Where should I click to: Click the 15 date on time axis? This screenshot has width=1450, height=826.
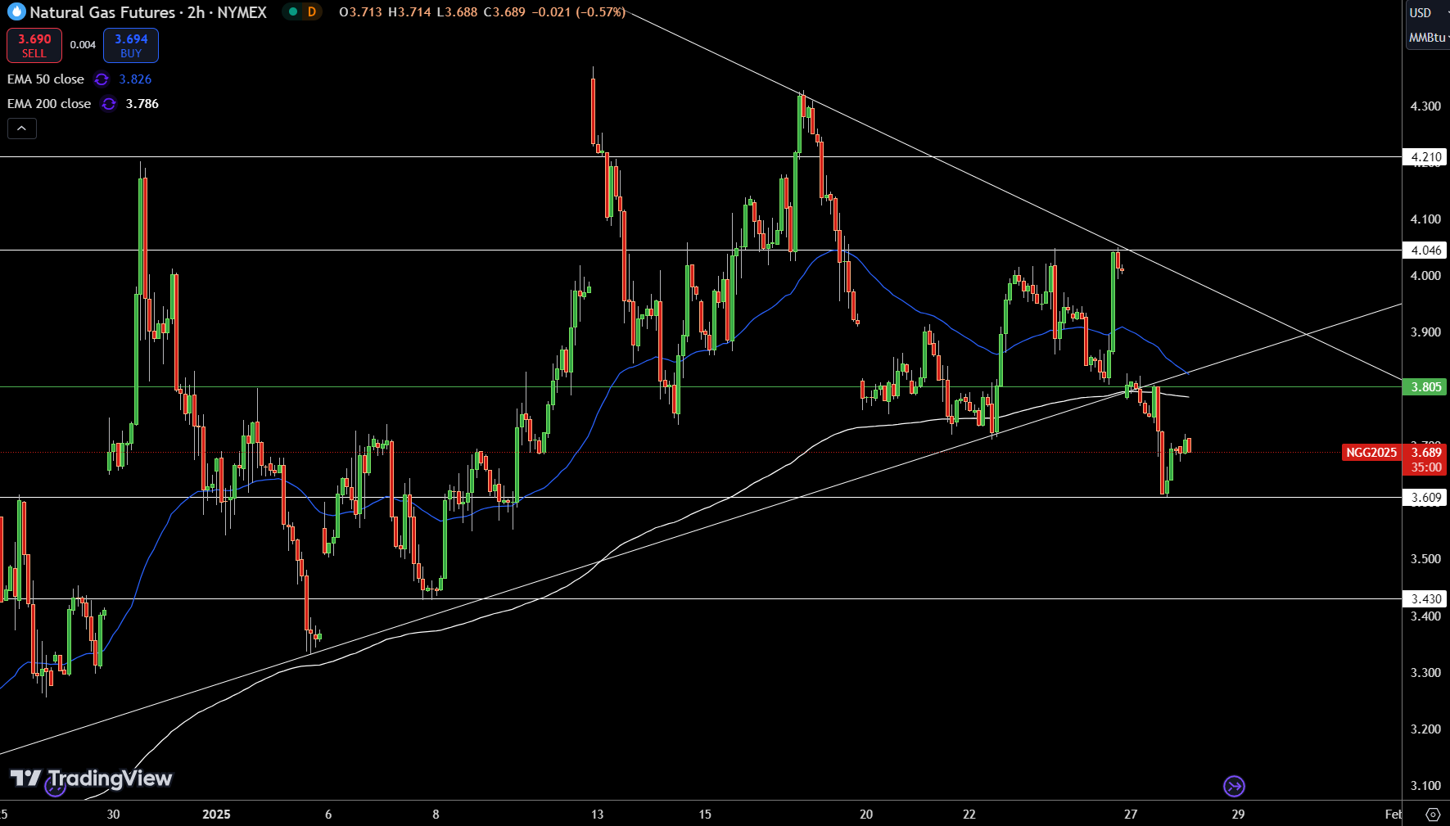705,815
